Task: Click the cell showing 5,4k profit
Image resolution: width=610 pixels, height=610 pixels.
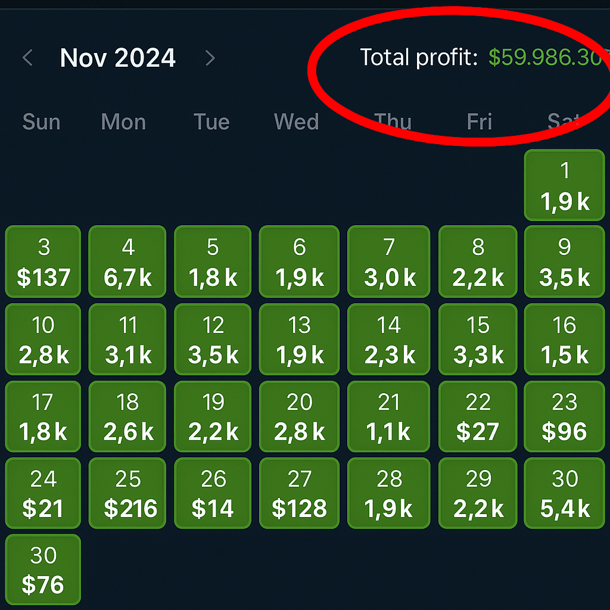Action: [x=565, y=493]
